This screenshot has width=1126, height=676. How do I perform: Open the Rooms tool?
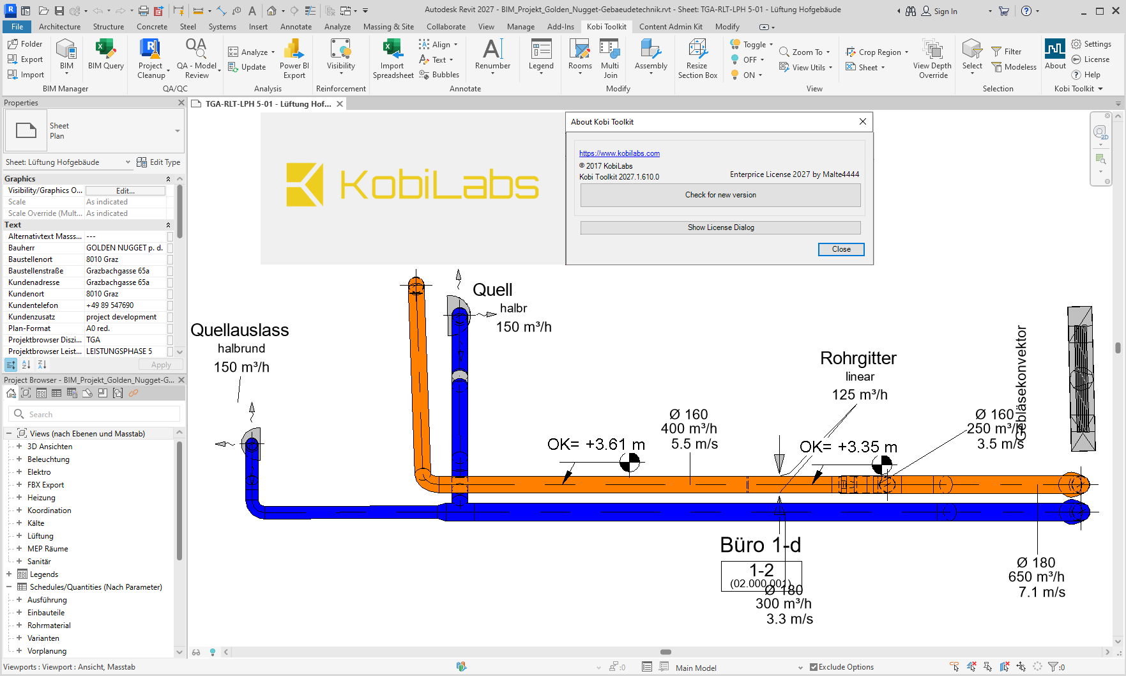click(x=580, y=54)
